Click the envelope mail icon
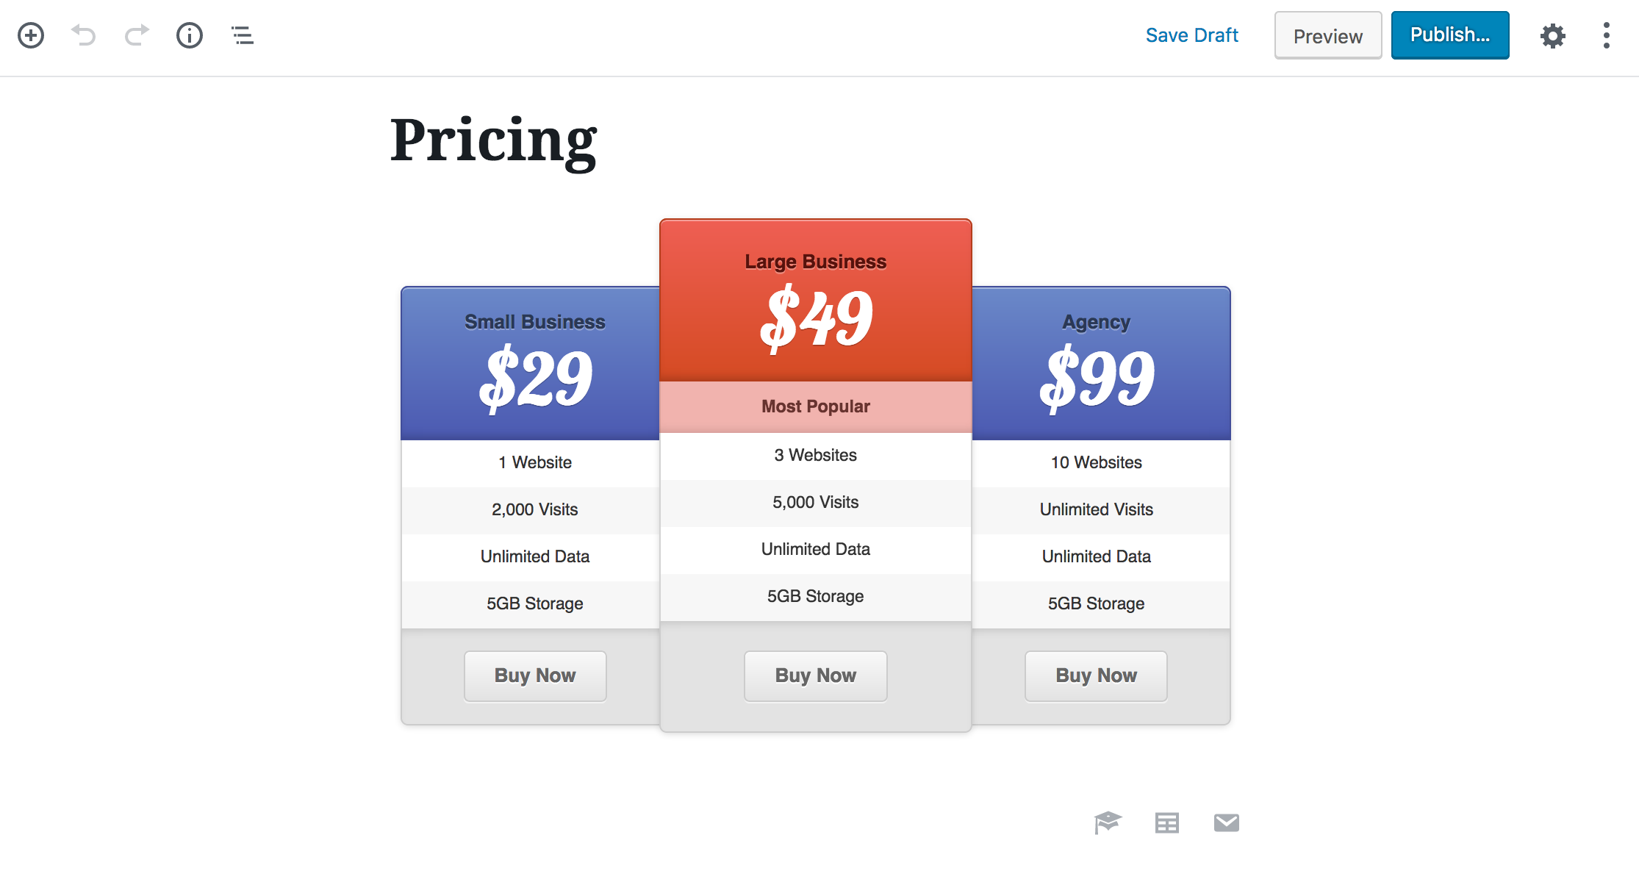Screen dimensions: 1639x871 (x=1227, y=822)
